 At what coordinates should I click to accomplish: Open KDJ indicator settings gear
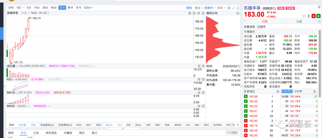pyautogui.click(x=199, y=79)
